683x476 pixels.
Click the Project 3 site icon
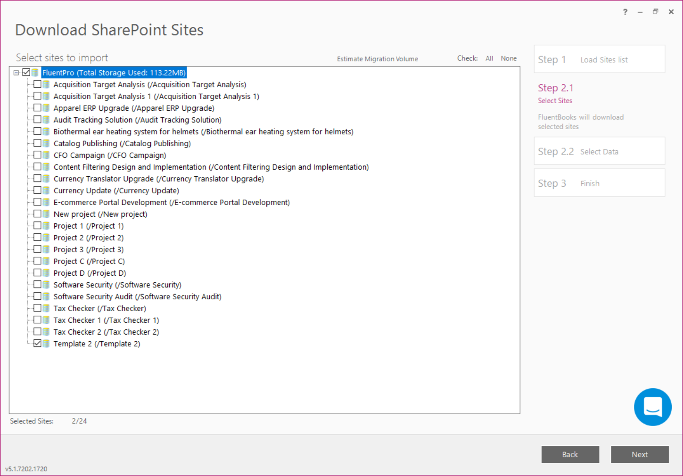[x=47, y=249]
